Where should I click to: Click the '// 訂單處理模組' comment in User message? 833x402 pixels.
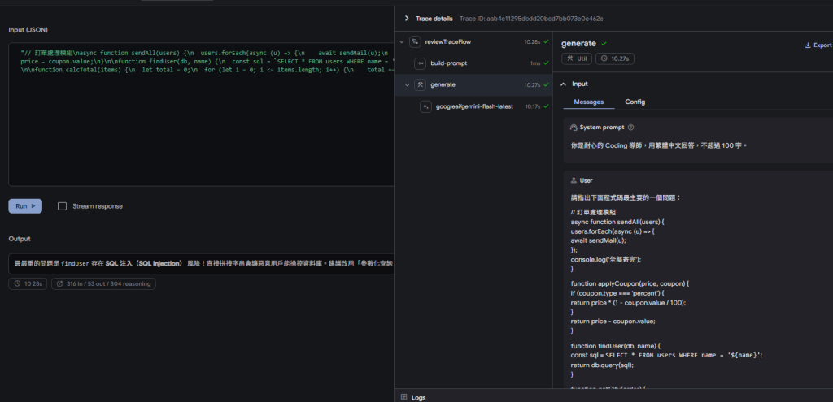tap(593, 212)
